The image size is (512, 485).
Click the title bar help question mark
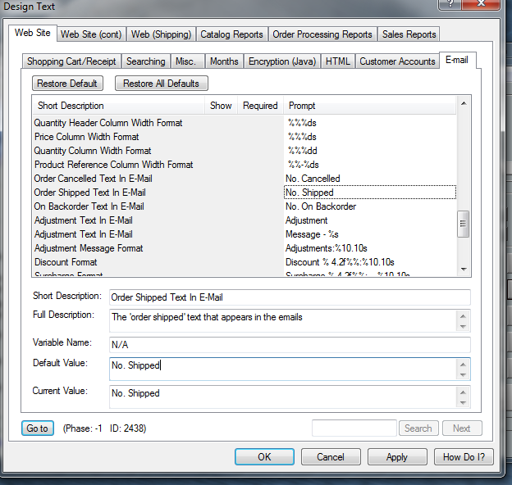[447, 5]
